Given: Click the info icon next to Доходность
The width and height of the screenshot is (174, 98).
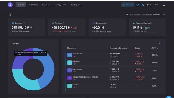Looking at the screenshot, I should (x=106, y=23).
